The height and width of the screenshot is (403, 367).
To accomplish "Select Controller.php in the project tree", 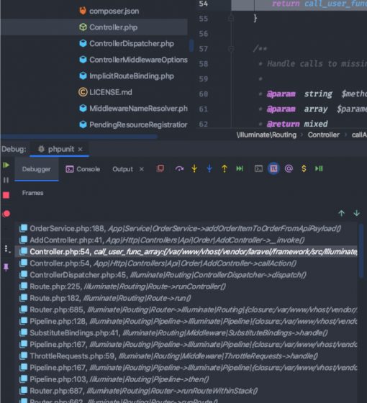I will point(108,27).
